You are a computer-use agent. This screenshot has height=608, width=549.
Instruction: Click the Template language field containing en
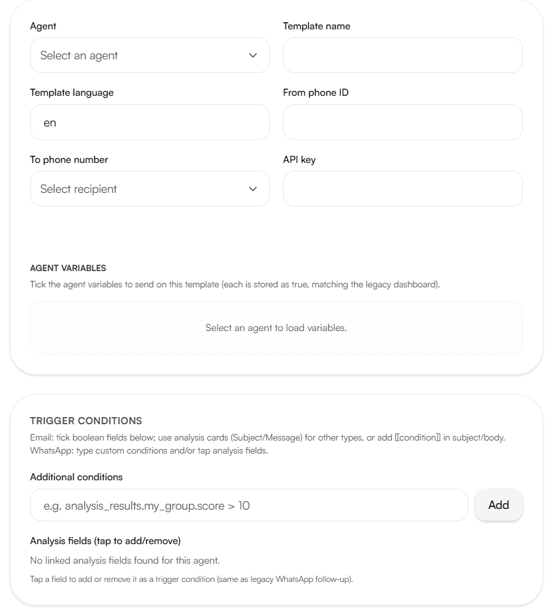click(x=150, y=122)
